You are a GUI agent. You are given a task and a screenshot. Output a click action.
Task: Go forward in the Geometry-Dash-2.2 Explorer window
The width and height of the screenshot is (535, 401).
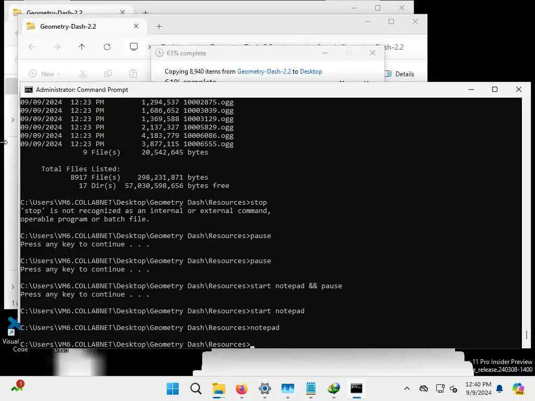click(57, 46)
